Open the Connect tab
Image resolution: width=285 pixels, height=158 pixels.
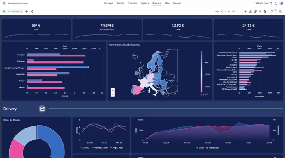108,3
